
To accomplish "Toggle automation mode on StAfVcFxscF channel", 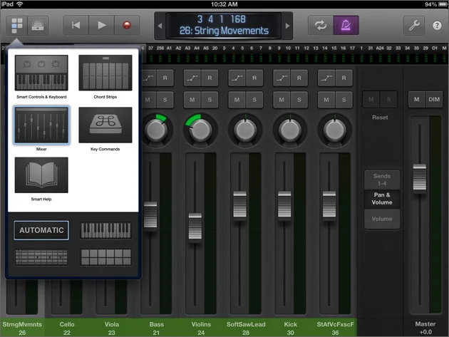I will point(326,78).
